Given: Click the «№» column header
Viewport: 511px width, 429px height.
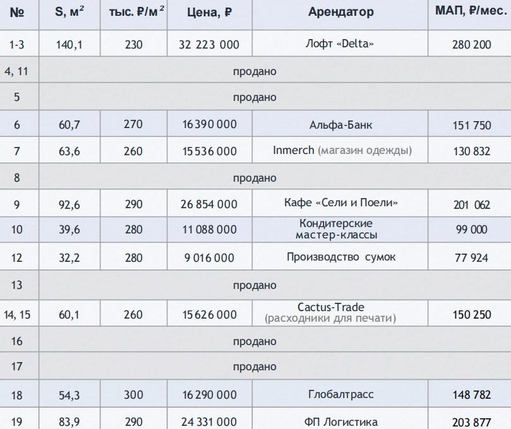Looking at the screenshot, I should point(18,12).
